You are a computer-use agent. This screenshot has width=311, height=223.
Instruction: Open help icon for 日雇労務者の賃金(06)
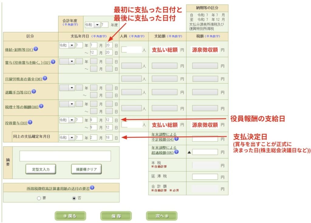point(45,78)
